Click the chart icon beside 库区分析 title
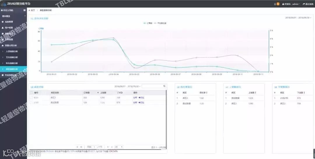Screen dimensions: 315x159 click(32, 87)
